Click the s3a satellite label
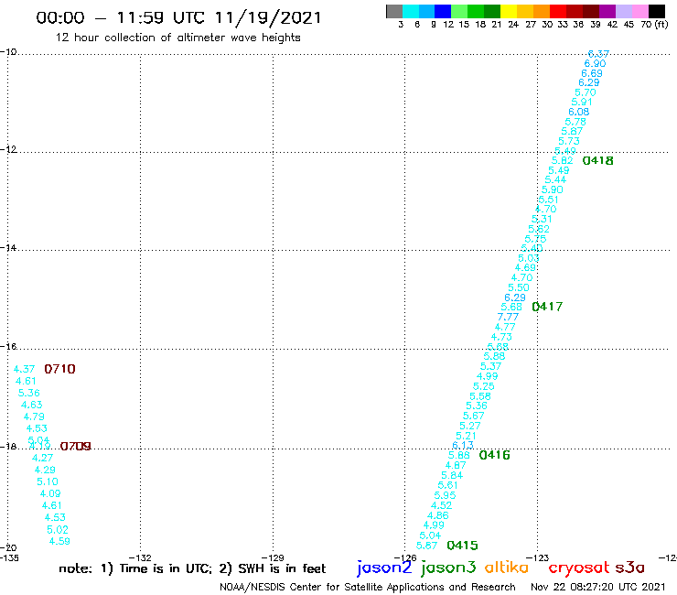 point(629,568)
